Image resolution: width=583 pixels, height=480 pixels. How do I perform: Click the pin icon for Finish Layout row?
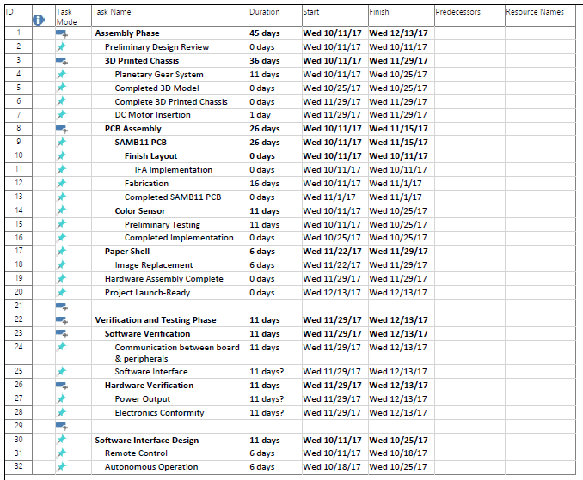[62, 156]
